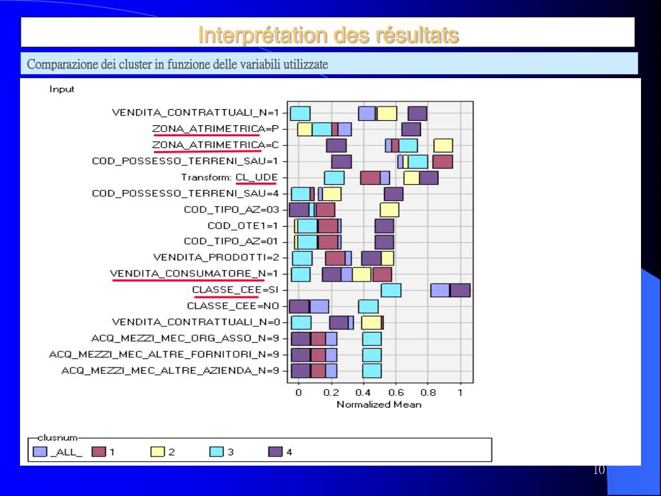The height and width of the screenshot is (496, 661).
Task: Select the 'Transform: CL_UDE' label
Action: [x=230, y=177]
